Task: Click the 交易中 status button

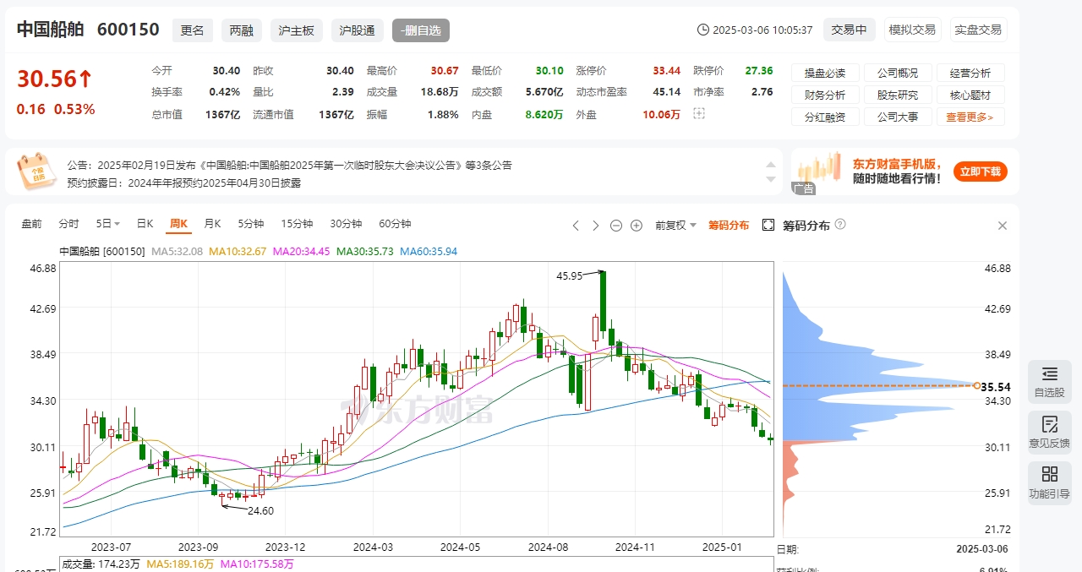Action: coord(849,30)
